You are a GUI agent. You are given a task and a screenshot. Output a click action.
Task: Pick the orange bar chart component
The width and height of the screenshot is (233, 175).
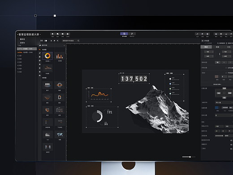[x=60, y=56]
